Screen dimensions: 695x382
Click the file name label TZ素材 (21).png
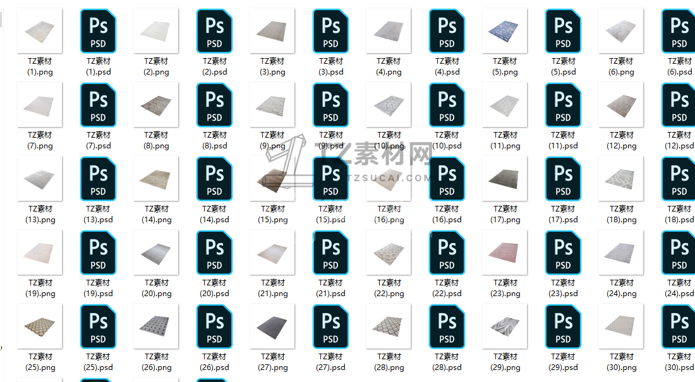[x=272, y=289]
